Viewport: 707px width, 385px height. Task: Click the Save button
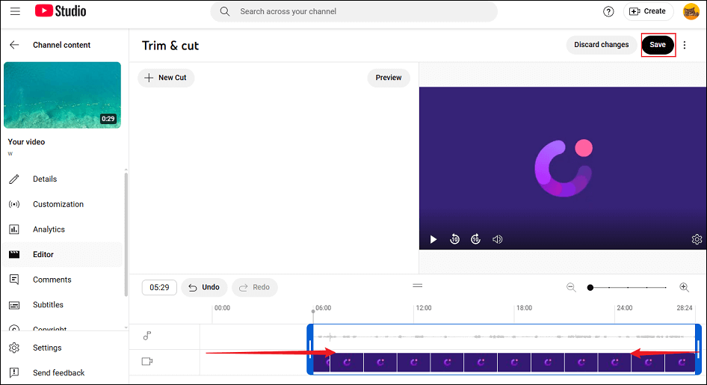[x=658, y=45]
